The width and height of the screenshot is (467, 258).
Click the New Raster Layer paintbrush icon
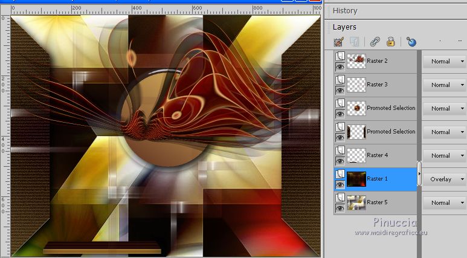(x=339, y=42)
